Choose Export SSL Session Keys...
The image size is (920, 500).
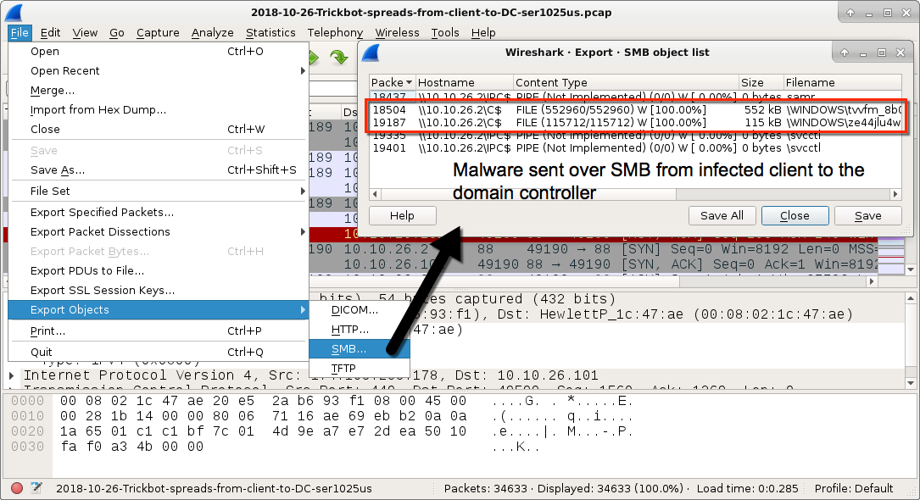pyautogui.click(x=159, y=290)
